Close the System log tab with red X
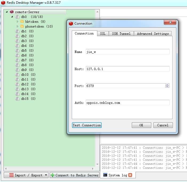The image size is (187, 182). (130, 175)
